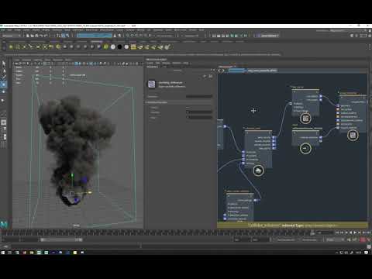Image resolution: width=372 pixels, height=279 pixels.
Task: Click the top dark field in parameter panel
Action: [x=199, y=96]
